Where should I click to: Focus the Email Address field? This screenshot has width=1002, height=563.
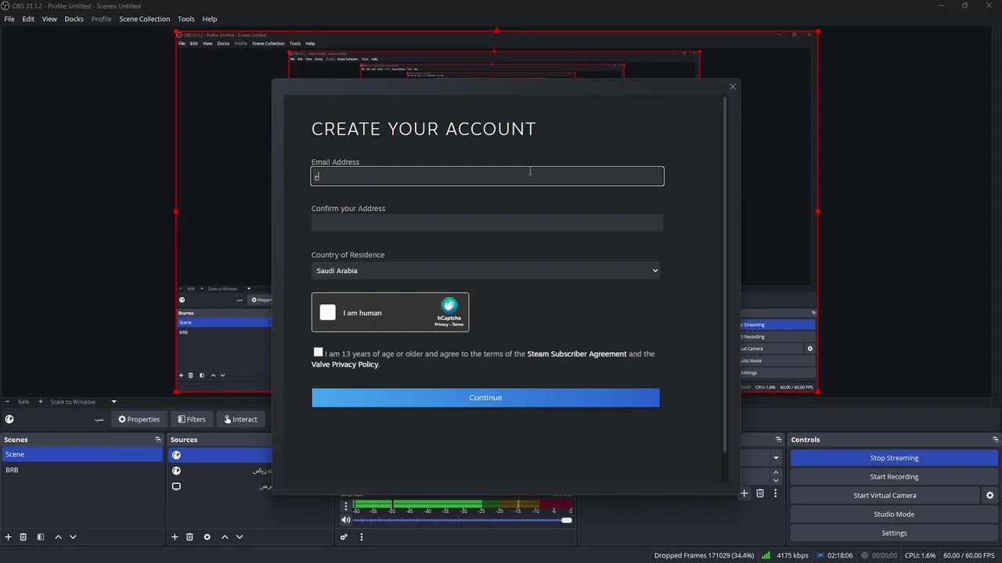pyautogui.click(x=487, y=177)
